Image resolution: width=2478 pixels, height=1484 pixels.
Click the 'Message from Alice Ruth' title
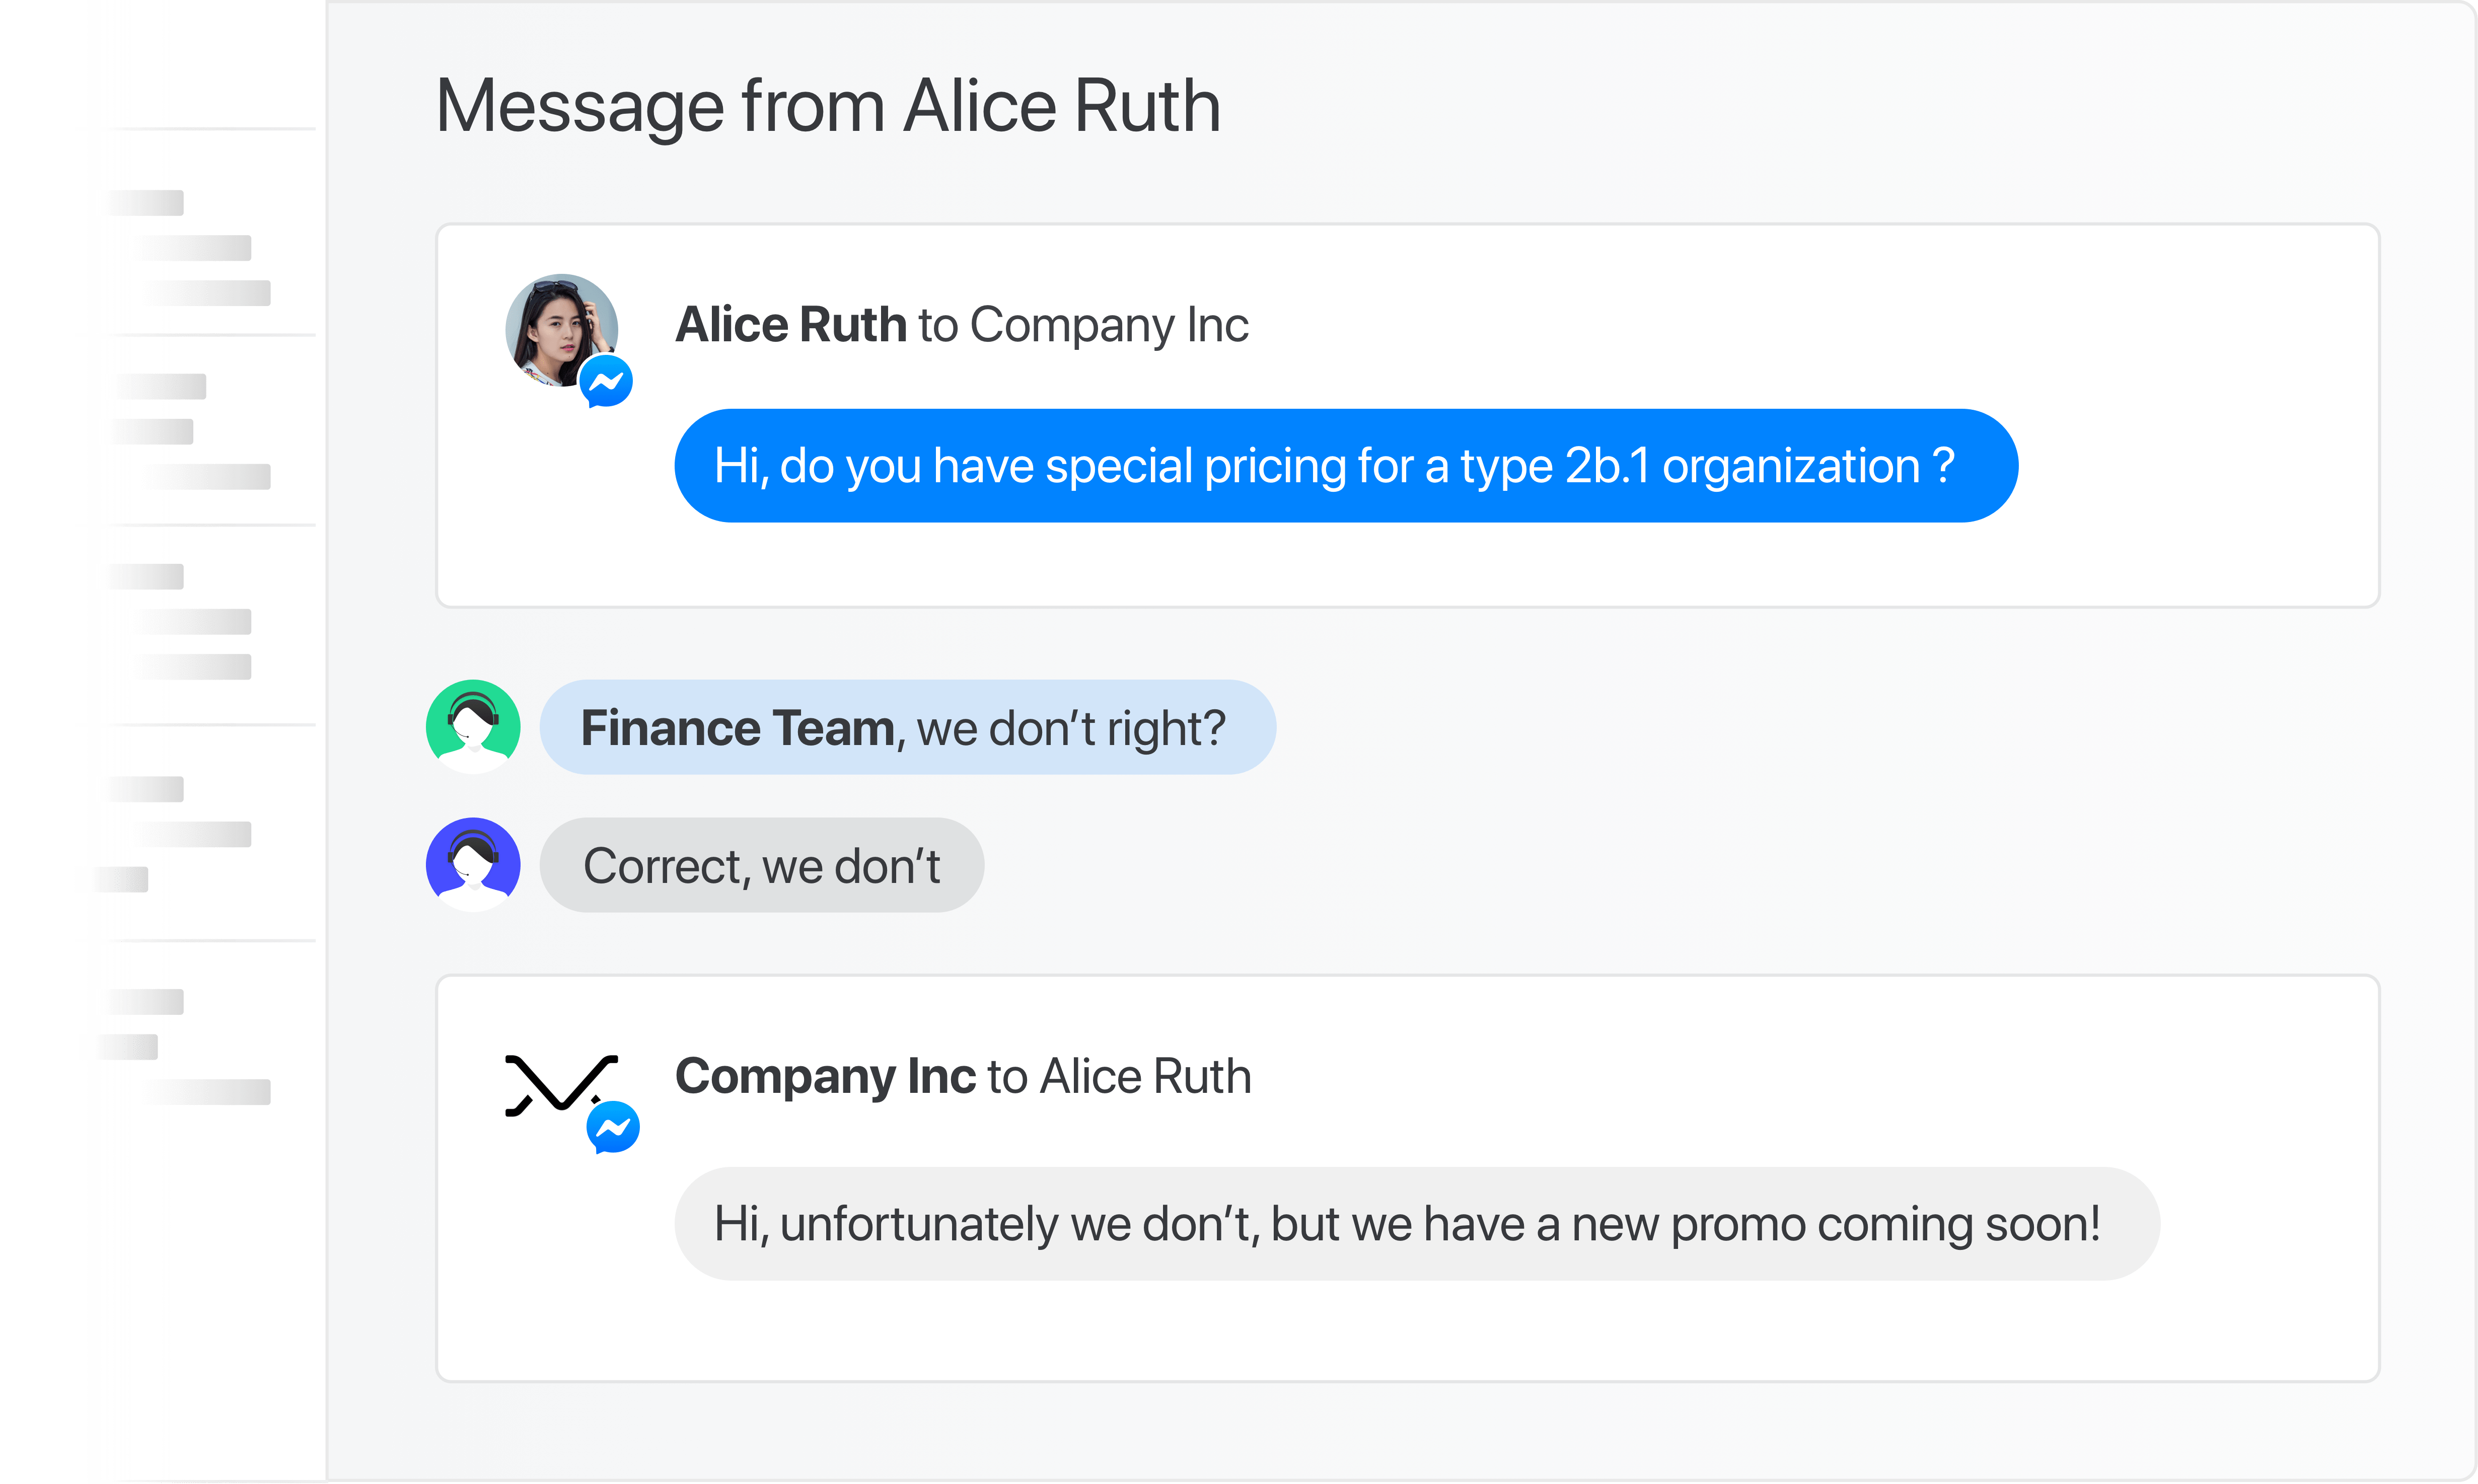pos(828,106)
